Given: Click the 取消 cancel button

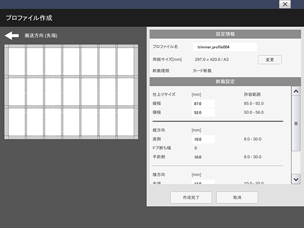Looking at the screenshot, I should click(237, 197).
